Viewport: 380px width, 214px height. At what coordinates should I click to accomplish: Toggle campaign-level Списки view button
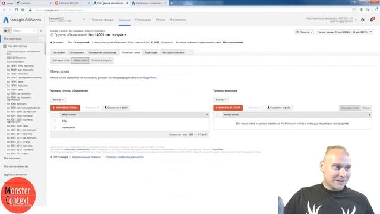pyautogui.click(x=366, y=108)
